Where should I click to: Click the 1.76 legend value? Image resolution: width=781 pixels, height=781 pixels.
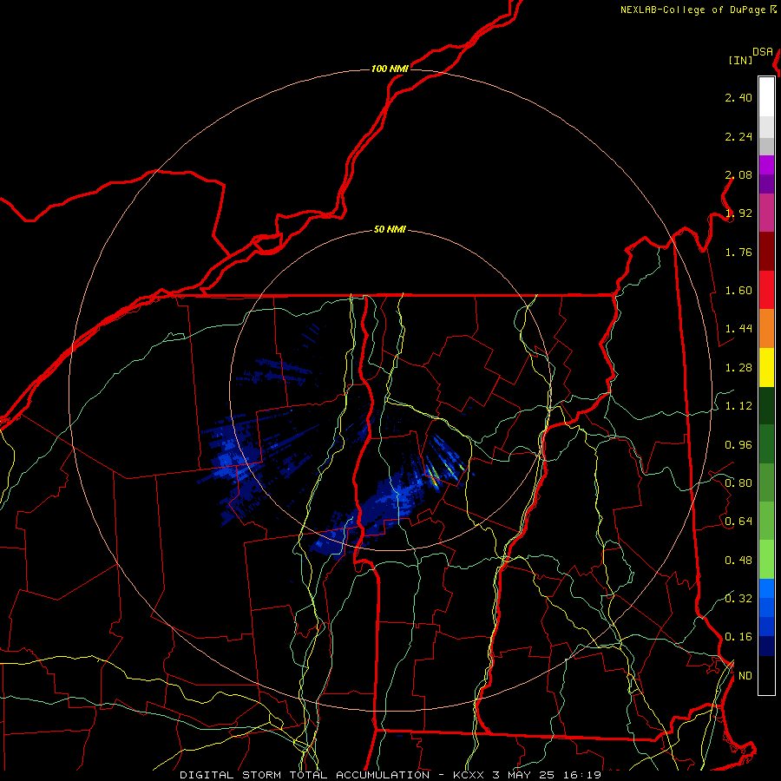coord(738,252)
